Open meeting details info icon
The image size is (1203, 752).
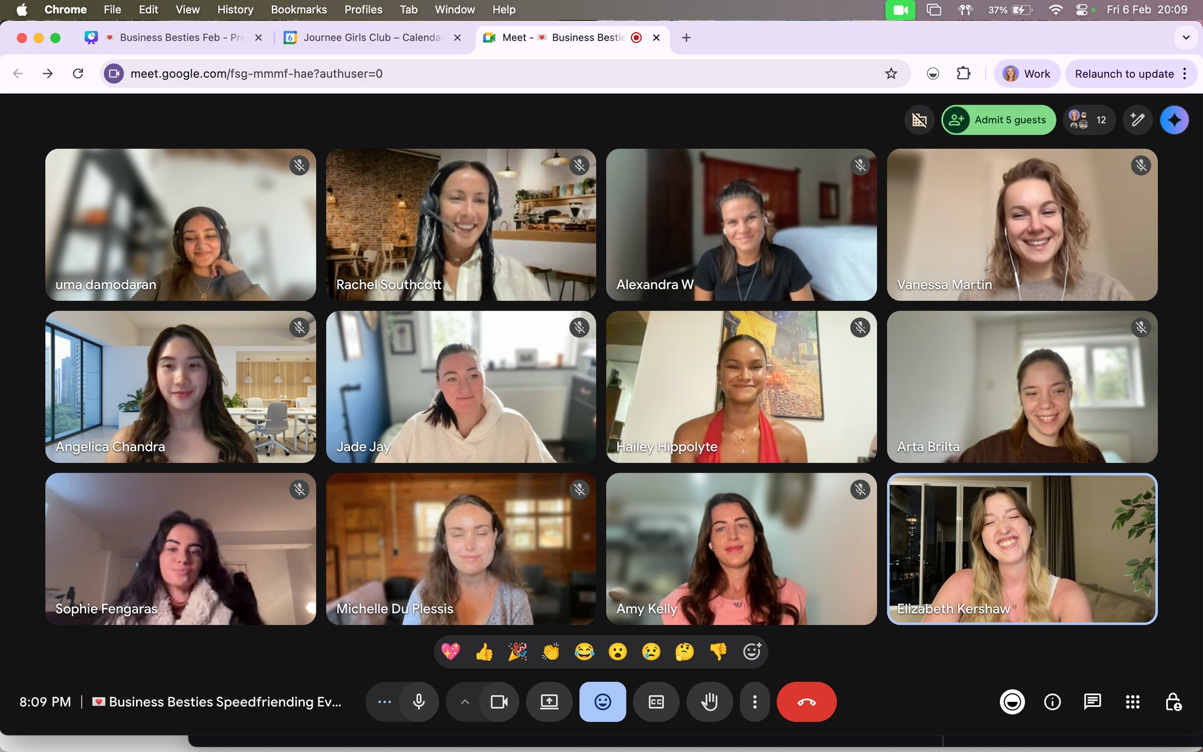click(1053, 702)
